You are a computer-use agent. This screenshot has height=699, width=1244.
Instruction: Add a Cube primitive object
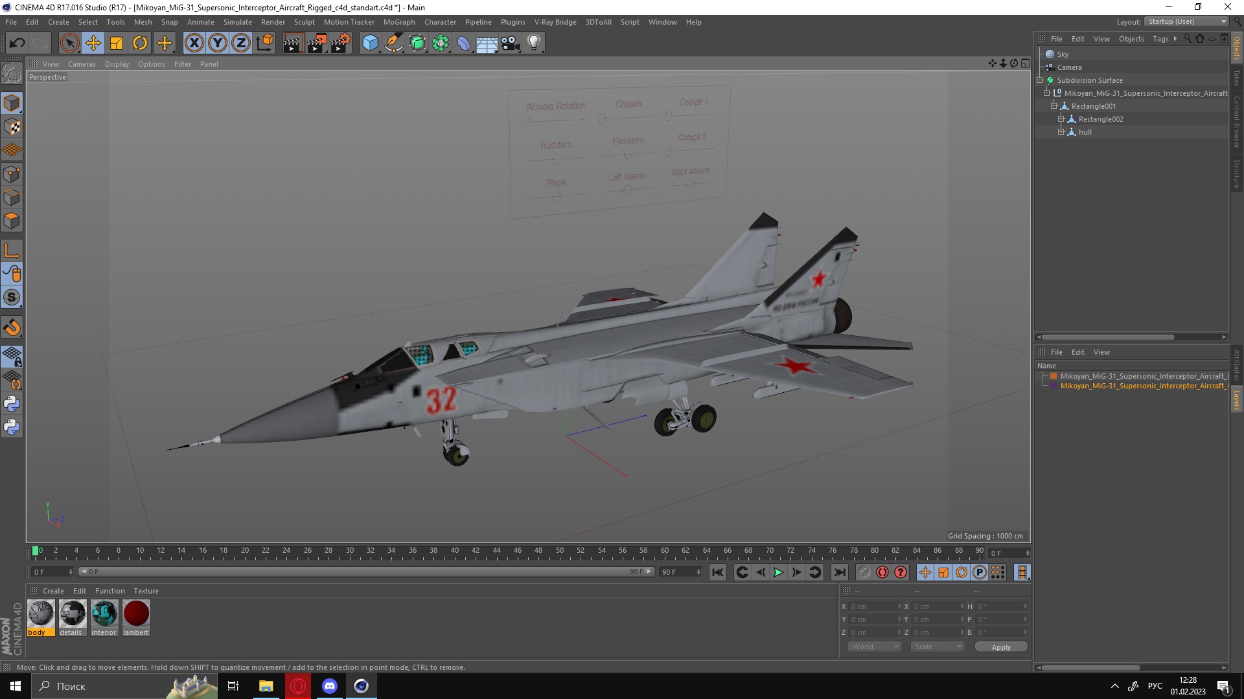[370, 43]
